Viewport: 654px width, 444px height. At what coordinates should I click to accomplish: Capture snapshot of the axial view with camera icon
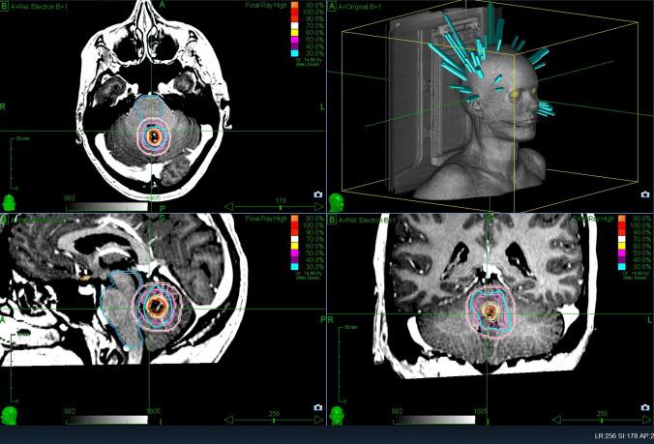click(318, 194)
